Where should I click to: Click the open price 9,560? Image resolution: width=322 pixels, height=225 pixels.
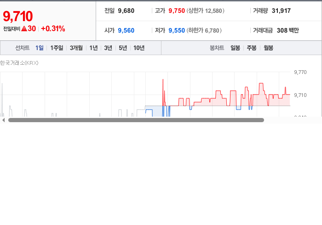(x=126, y=30)
